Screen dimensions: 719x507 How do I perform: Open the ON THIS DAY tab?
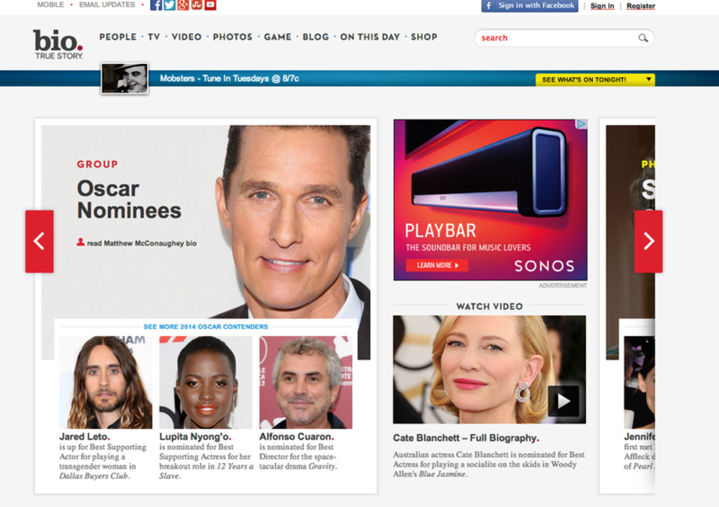coord(370,37)
